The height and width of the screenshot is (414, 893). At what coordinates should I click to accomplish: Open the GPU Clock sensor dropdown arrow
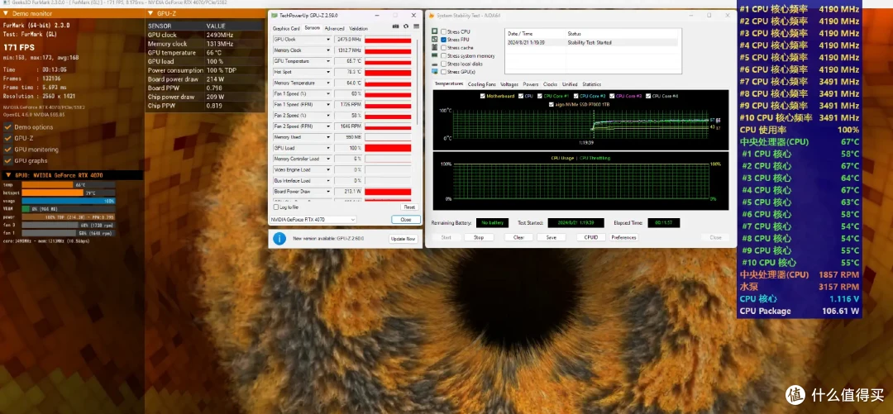(328, 40)
